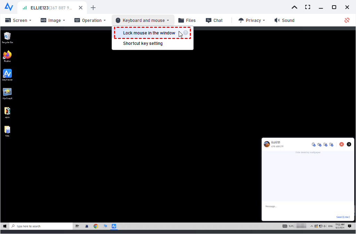The width and height of the screenshot is (356, 234).
Task: Show hidden tray icons on remote taskbar
Action: pyautogui.click(x=312, y=226)
